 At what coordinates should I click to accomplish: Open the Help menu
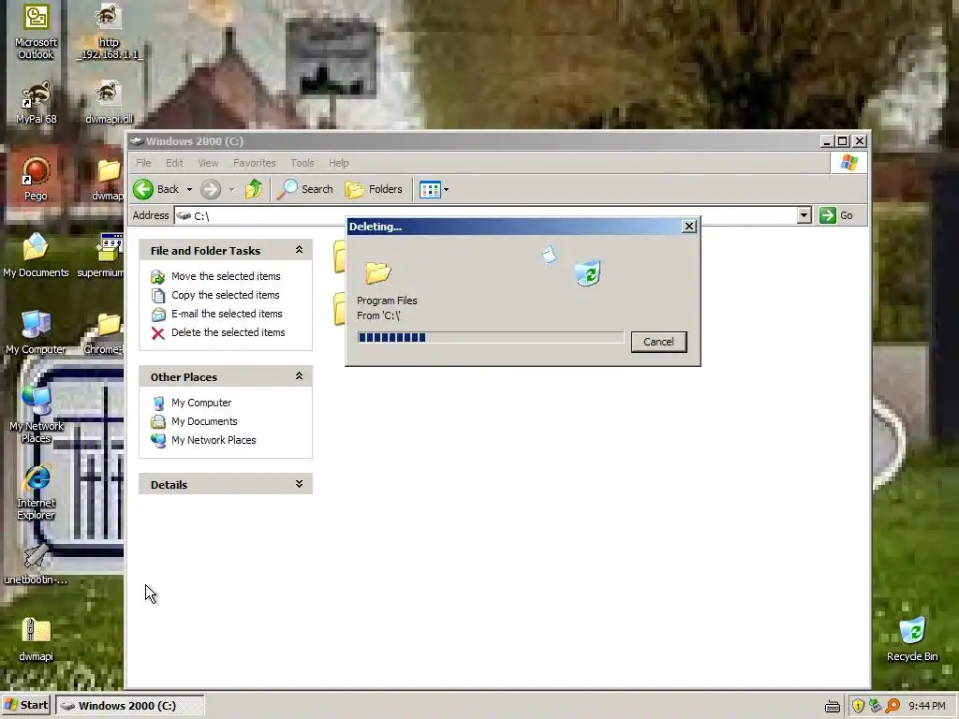tap(339, 163)
